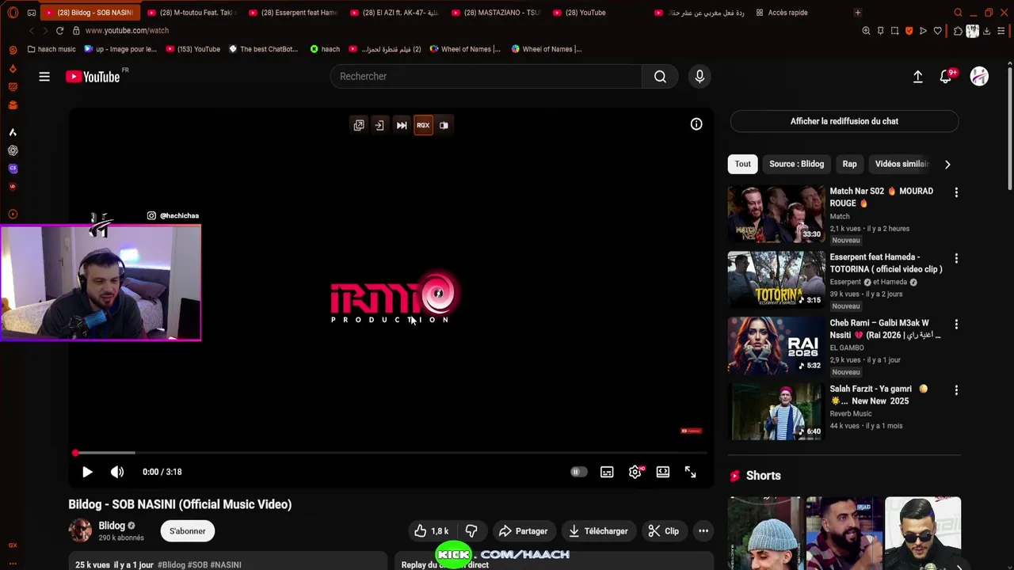Show video info card icon
This screenshot has height=570, width=1014.
pyautogui.click(x=696, y=124)
